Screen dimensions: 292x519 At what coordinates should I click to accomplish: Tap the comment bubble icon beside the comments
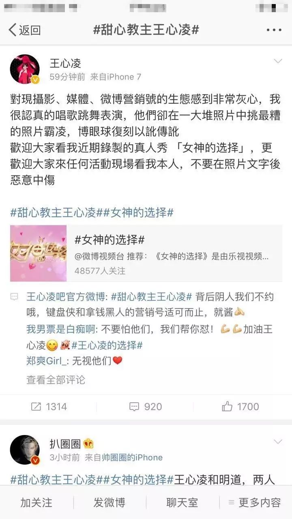[15, 297]
